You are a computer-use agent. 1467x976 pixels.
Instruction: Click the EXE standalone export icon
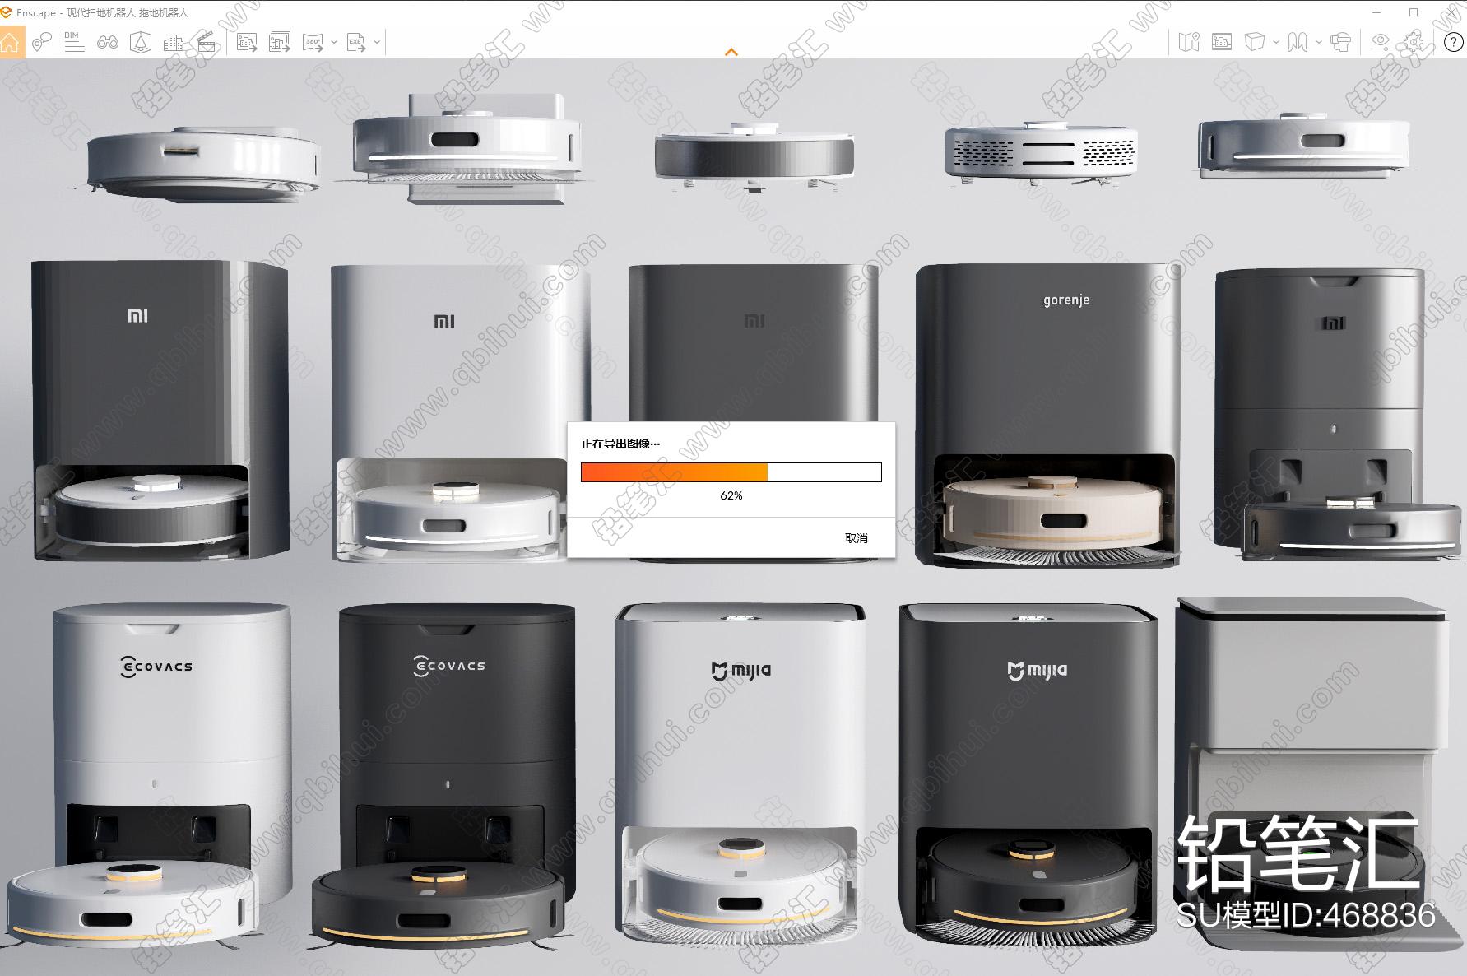(x=356, y=42)
